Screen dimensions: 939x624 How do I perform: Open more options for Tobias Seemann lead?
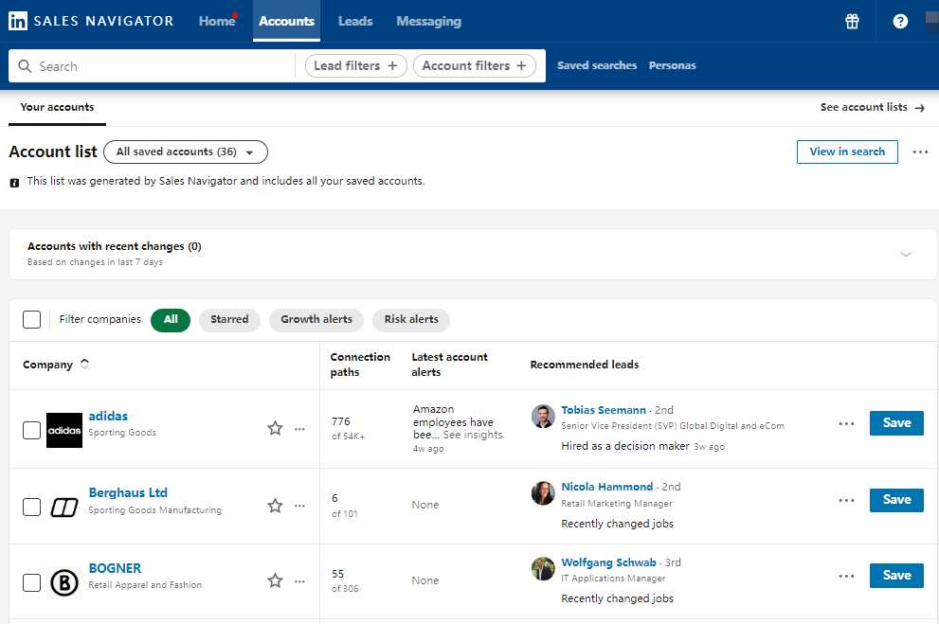(x=846, y=423)
